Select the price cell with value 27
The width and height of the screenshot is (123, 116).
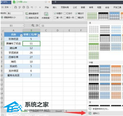pyautogui.click(x=31, y=57)
